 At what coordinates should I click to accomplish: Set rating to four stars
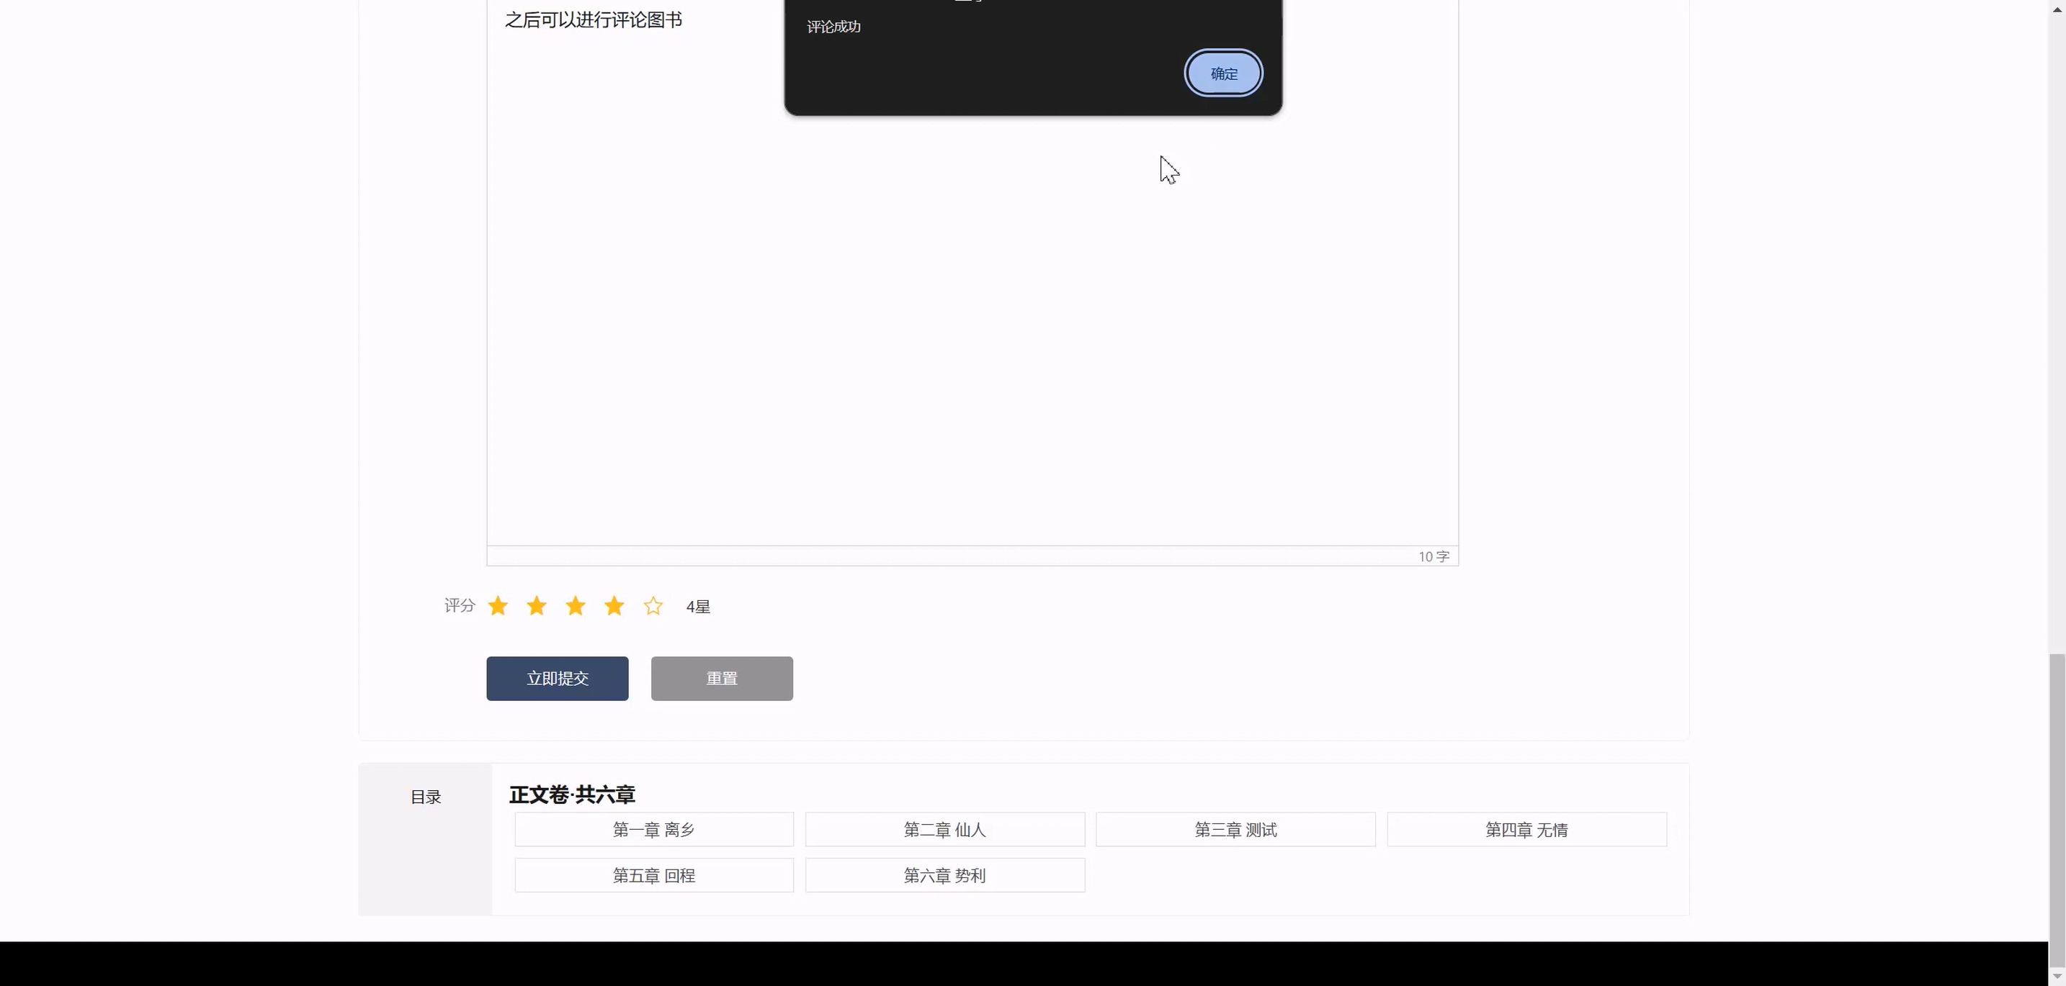click(614, 605)
